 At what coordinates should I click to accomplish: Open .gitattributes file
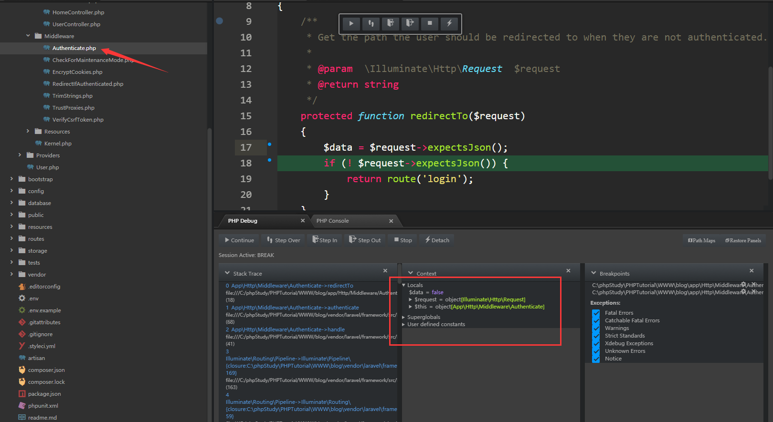44,322
